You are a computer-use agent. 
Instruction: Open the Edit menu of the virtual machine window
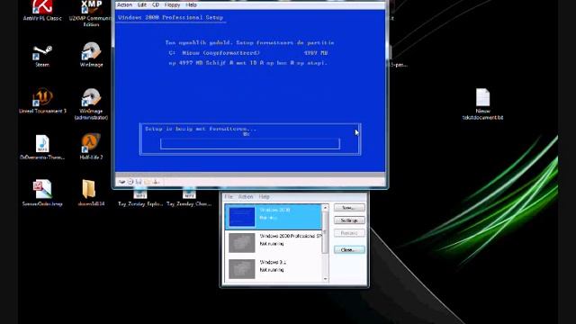(142, 4)
